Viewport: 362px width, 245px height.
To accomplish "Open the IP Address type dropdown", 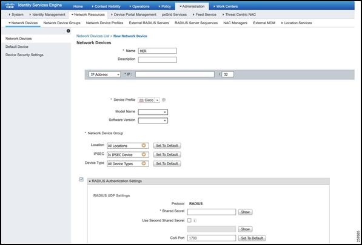I will [104, 74].
